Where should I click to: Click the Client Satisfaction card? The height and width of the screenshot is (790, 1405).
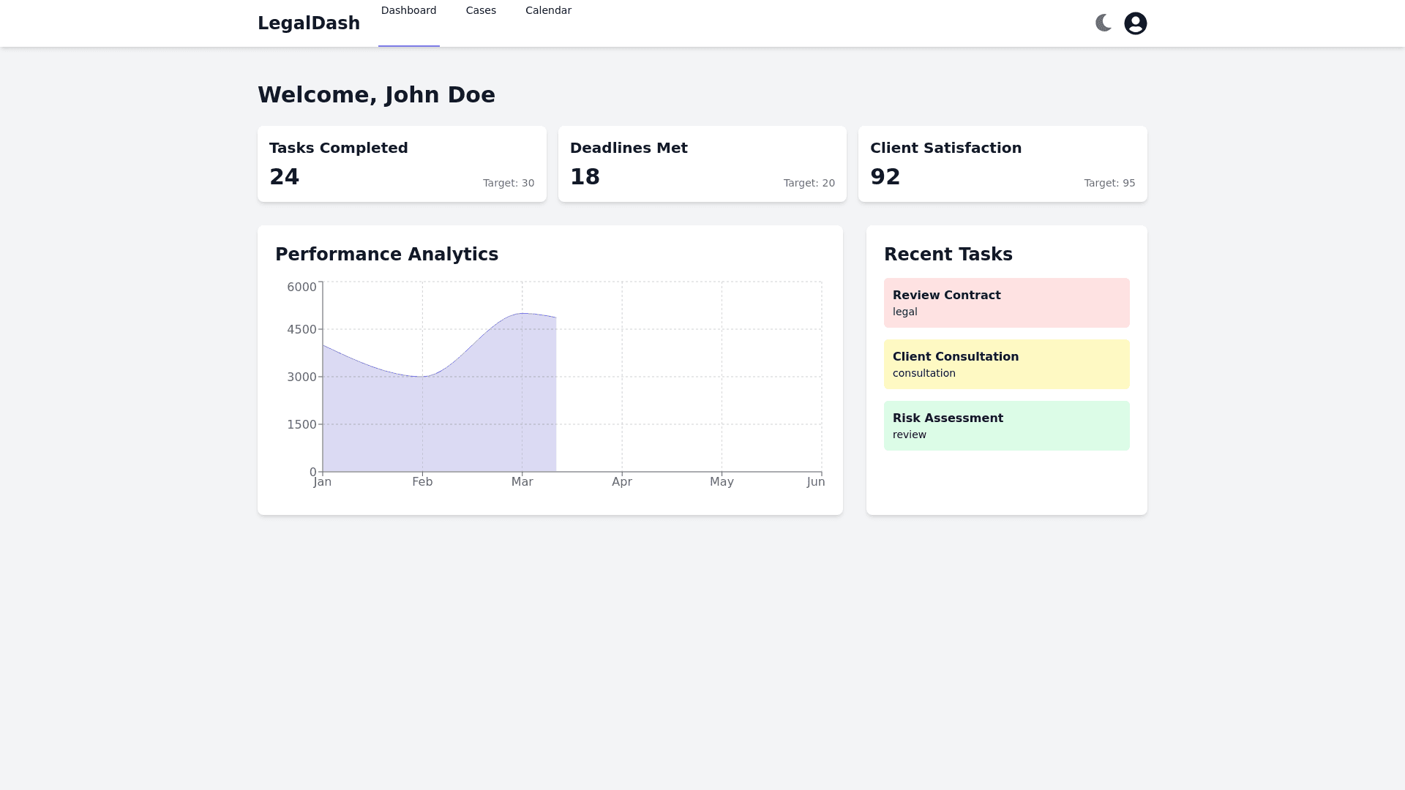click(1002, 164)
